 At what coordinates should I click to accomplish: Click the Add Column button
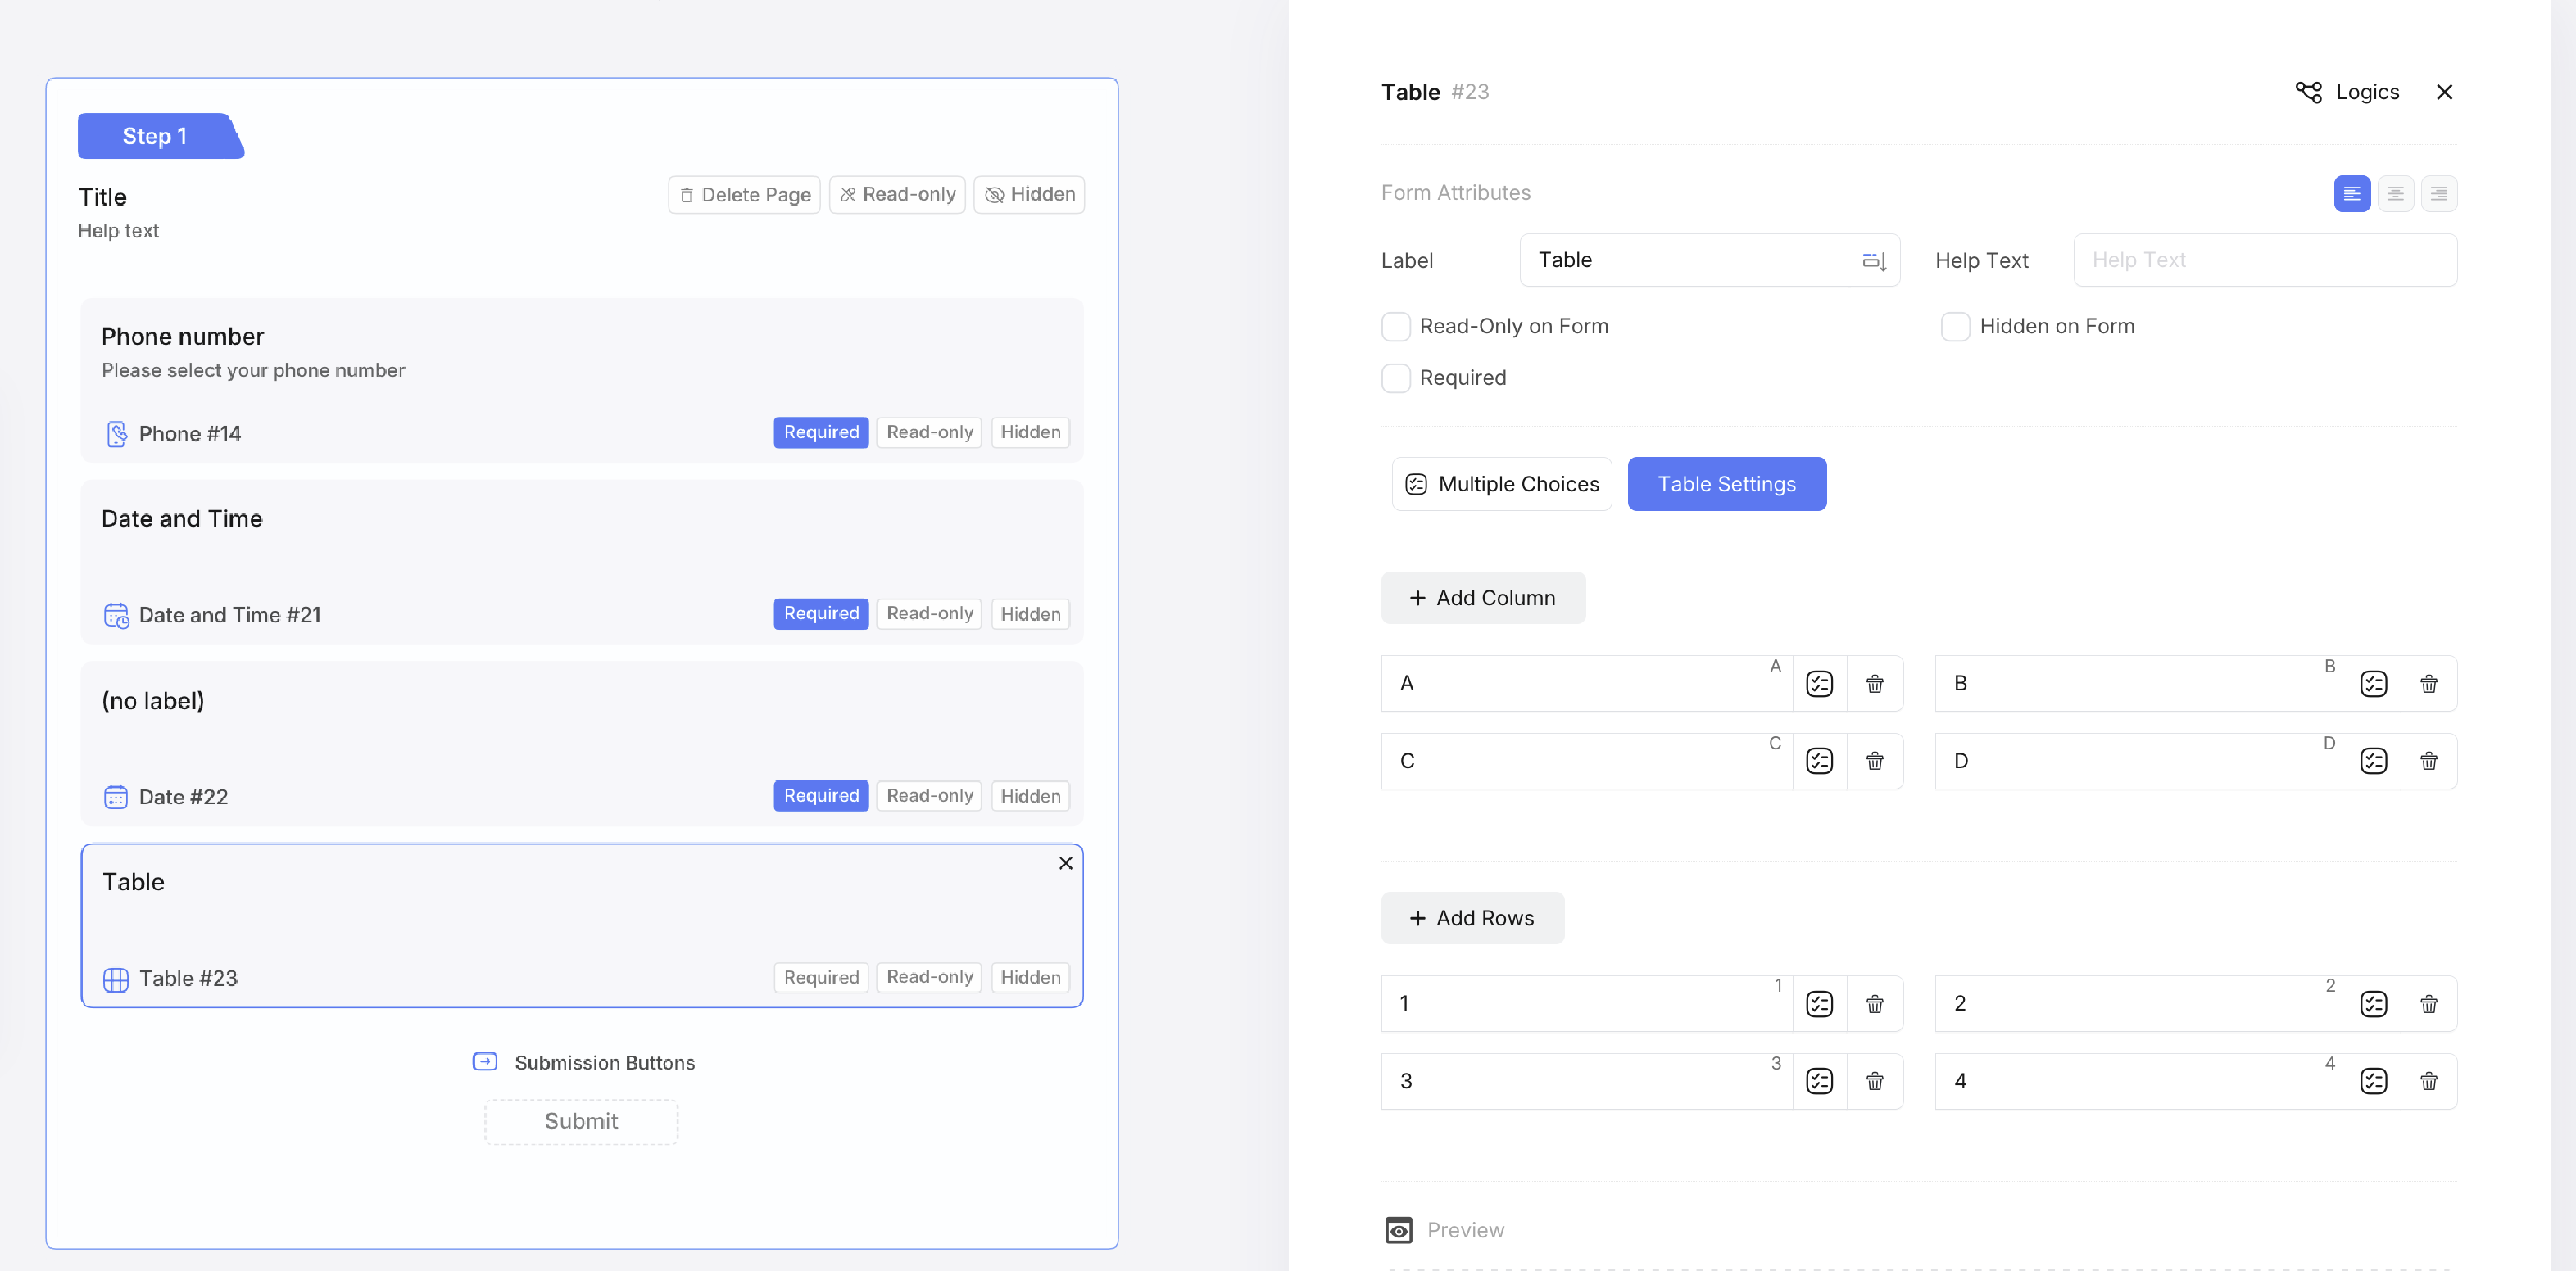tap(1482, 599)
